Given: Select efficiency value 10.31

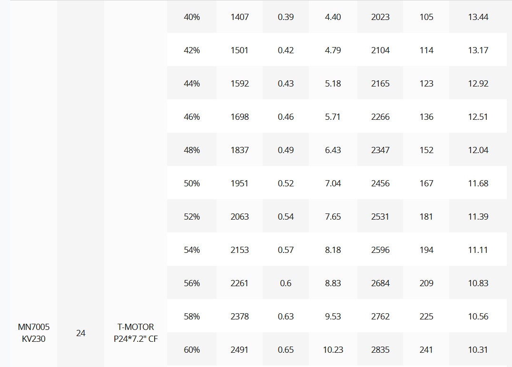Looking at the screenshot, I should click(478, 350).
